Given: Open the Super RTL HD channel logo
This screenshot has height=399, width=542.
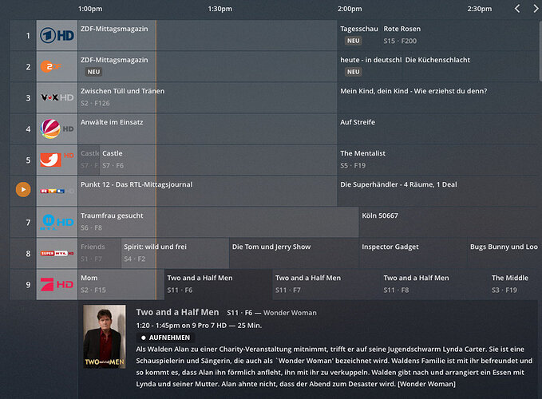Looking at the screenshot, I should 57,253.
